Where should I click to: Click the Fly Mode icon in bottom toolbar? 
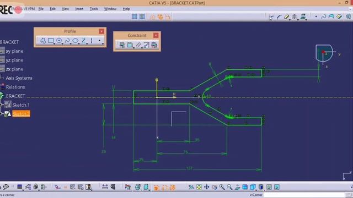[191, 187]
